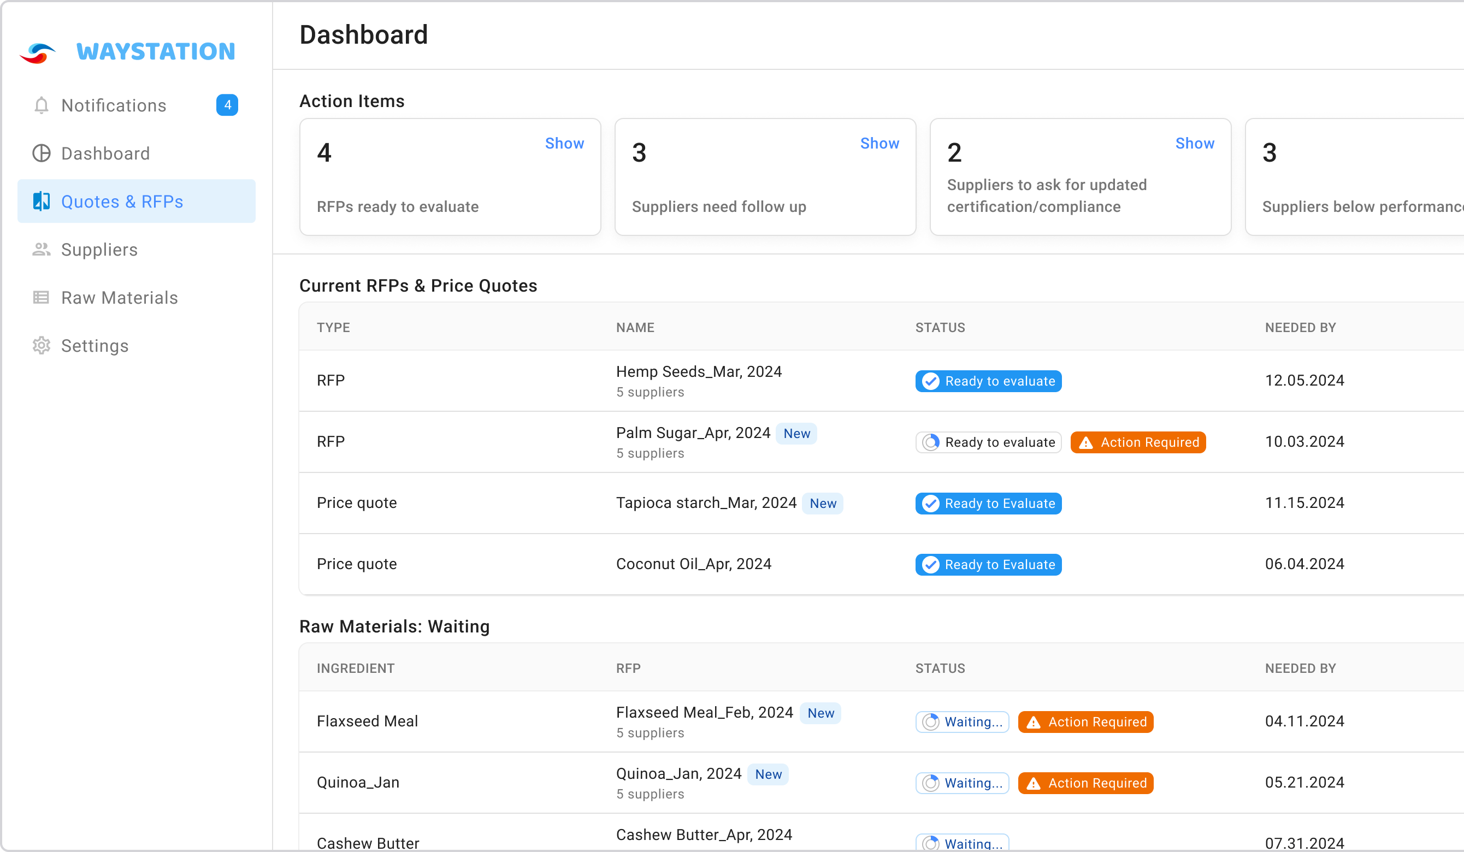Click the checkmark on Hemp Seeds status badge
This screenshot has height=852, width=1464.
[x=931, y=381]
